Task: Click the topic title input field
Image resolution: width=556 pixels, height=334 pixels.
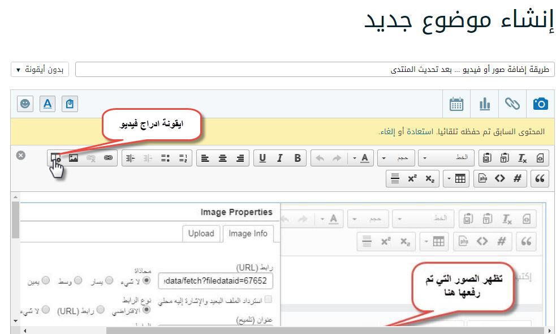Action: tap(314, 70)
